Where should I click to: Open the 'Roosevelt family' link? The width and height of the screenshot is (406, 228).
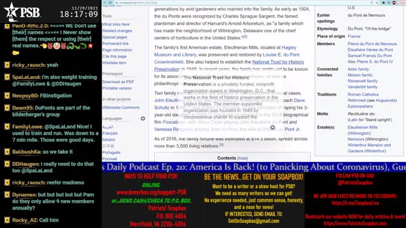click(362, 81)
